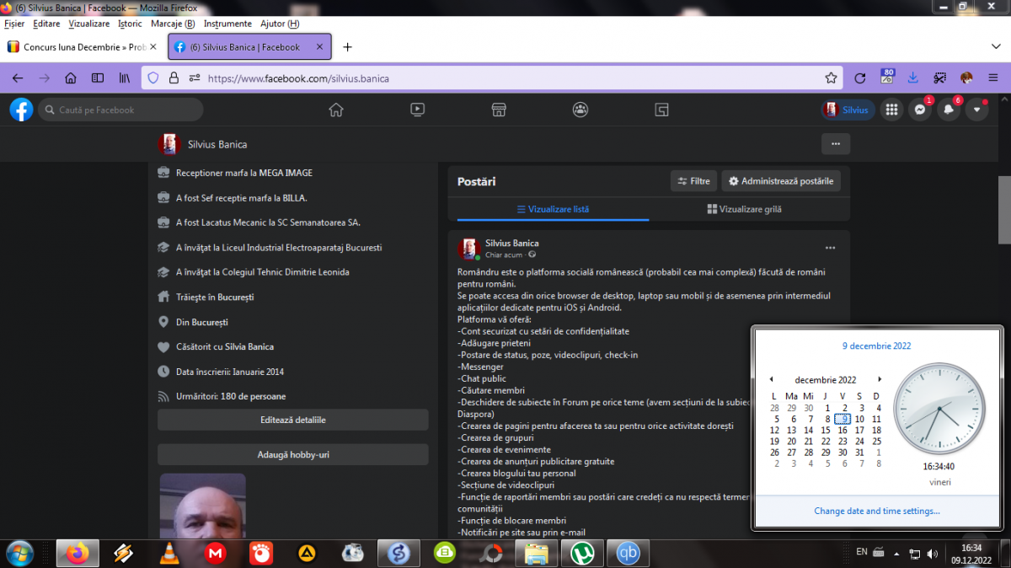Open Change date and time settings link
This screenshot has width=1011, height=568.
pos(877,511)
